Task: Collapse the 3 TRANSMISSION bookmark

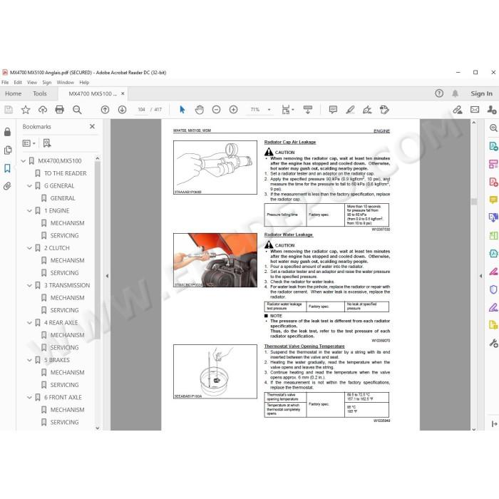Action: coord(29,285)
